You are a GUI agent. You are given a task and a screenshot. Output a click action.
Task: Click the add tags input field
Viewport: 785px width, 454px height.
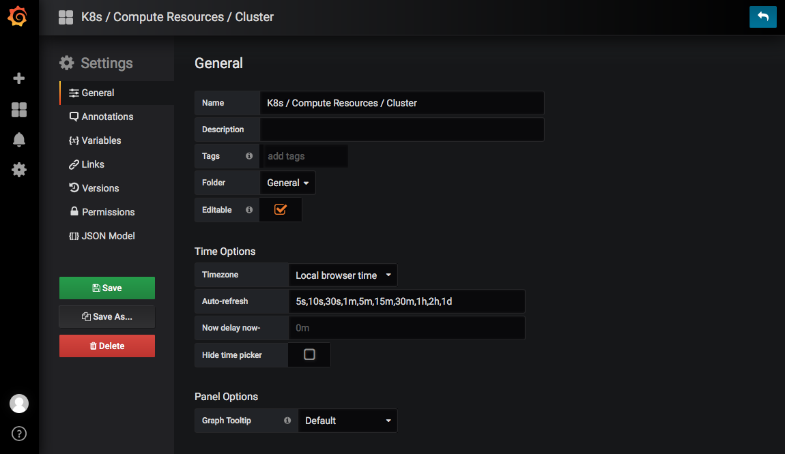(x=305, y=156)
